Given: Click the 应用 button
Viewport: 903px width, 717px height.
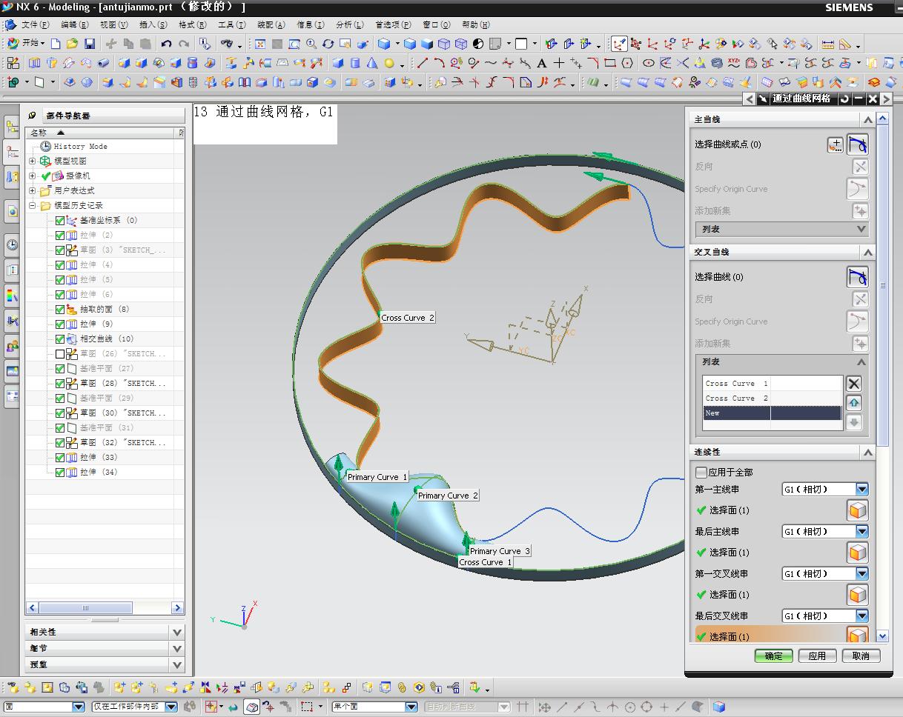Looking at the screenshot, I should click(817, 656).
